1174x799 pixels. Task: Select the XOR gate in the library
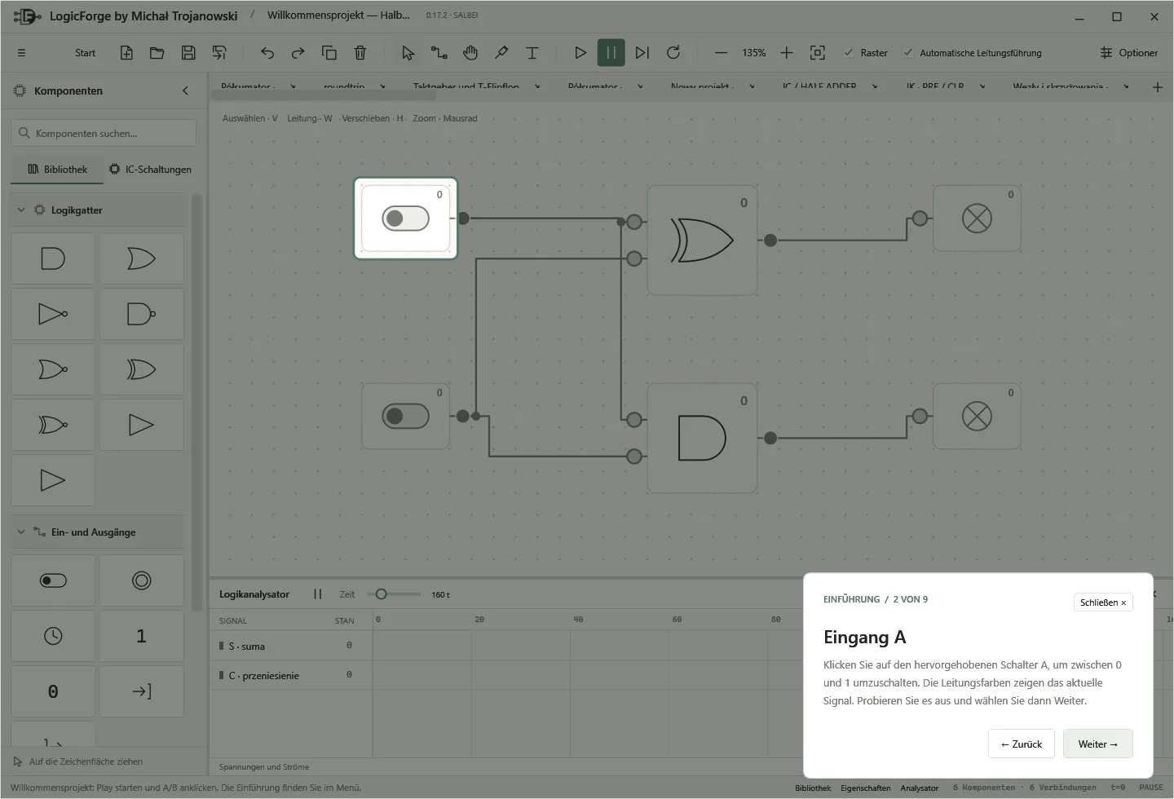coord(142,369)
